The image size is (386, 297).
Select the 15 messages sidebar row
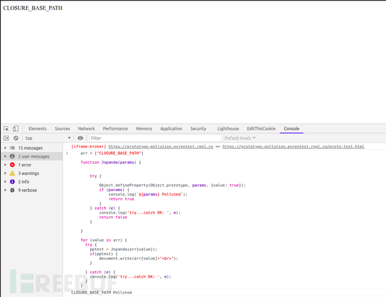click(x=32, y=148)
